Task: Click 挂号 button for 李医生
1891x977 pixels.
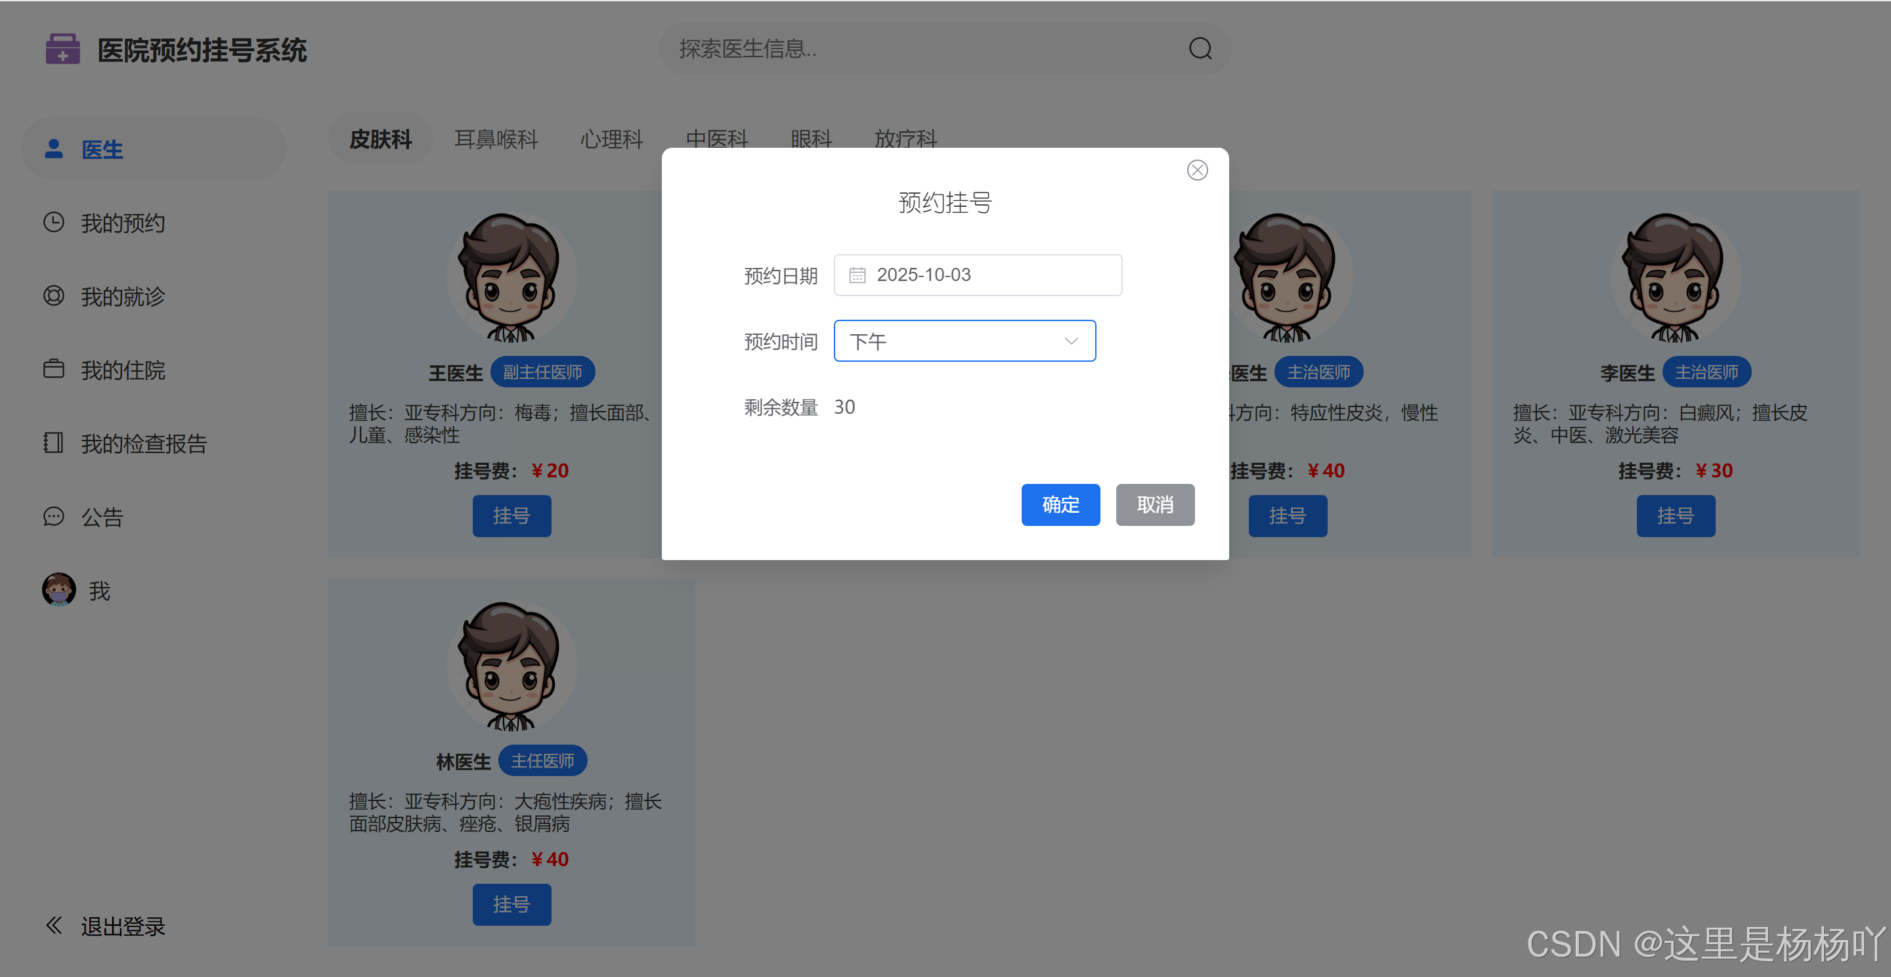Action: [x=1674, y=516]
